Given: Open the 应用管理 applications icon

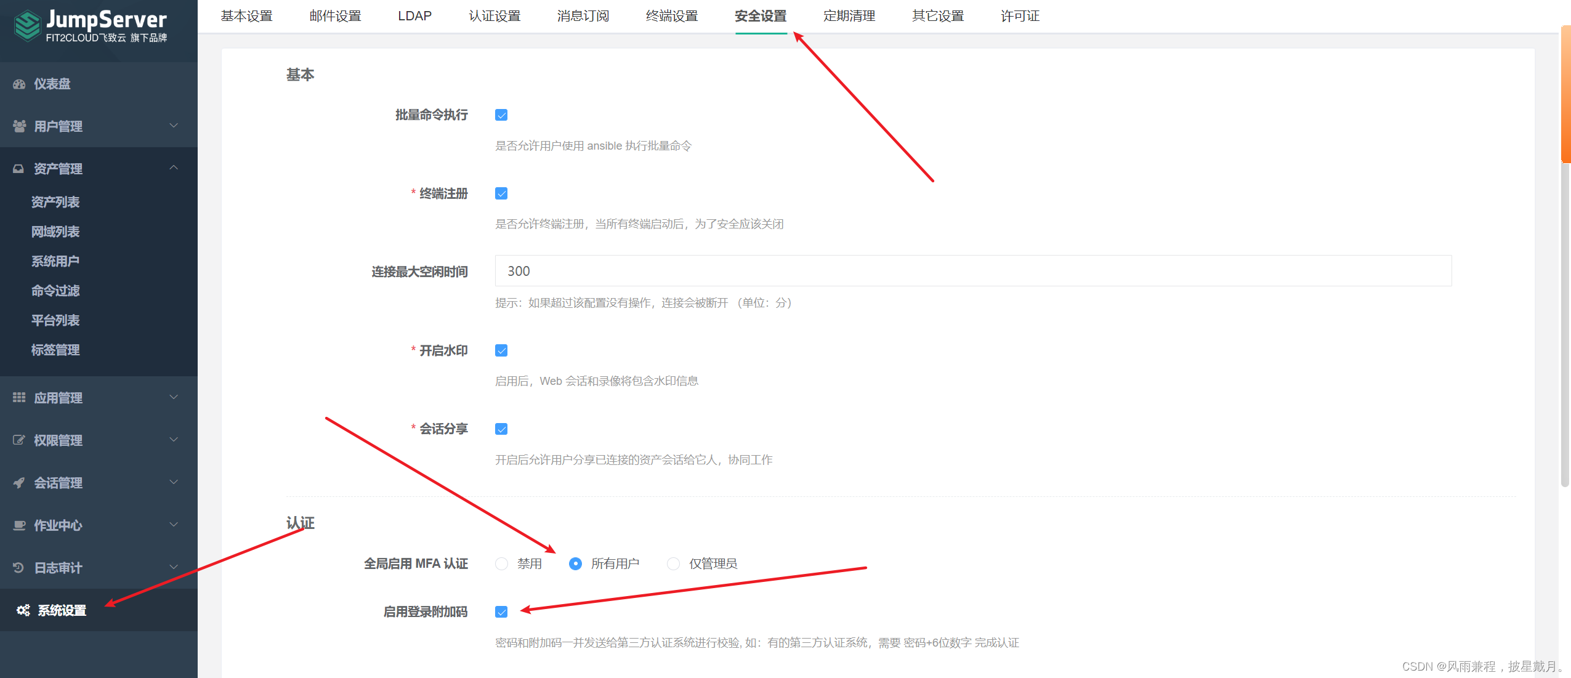Looking at the screenshot, I should point(19,398).
